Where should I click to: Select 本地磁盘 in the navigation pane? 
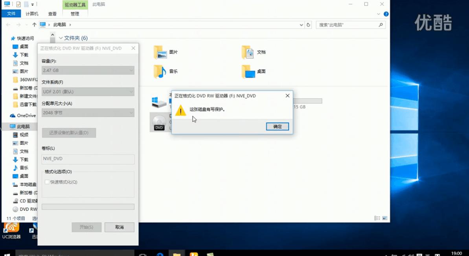click(25, 184)
